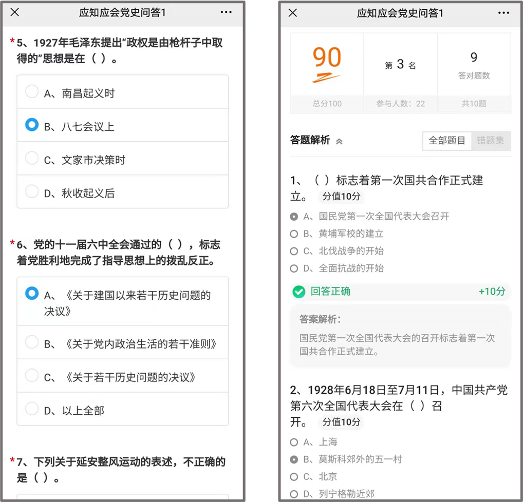The width and height of the screenshot is (523, 502).
Task: Switch to the 错题集 tab
Action: [490, 141]
